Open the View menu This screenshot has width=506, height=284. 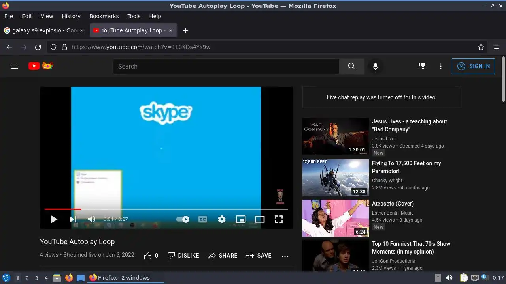[47, 16]
